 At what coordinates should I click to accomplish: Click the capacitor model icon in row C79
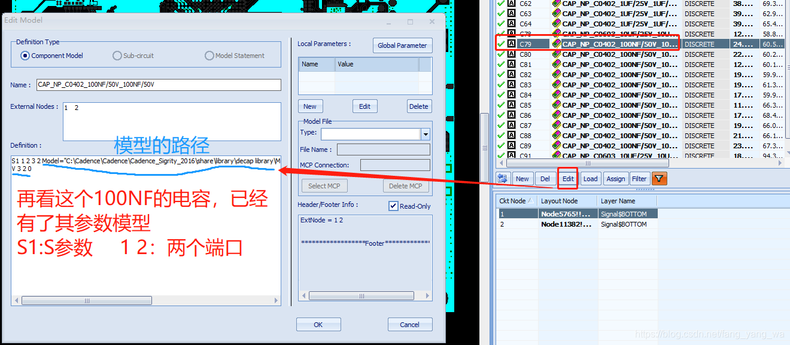tap(556, 44)
